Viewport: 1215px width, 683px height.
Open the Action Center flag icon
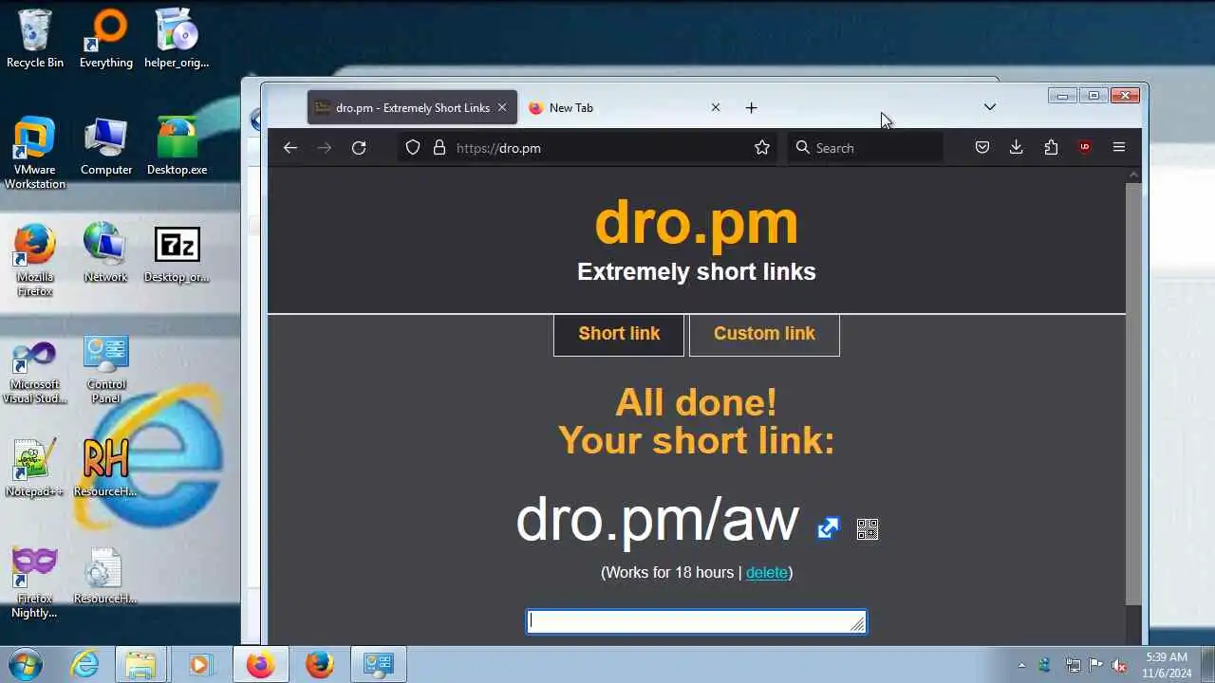click(1095, 665)
